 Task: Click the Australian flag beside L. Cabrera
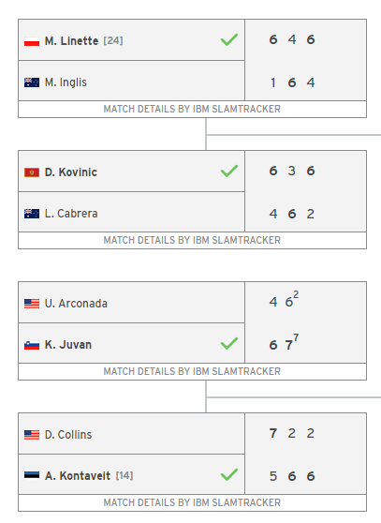[x=32, y=214]
